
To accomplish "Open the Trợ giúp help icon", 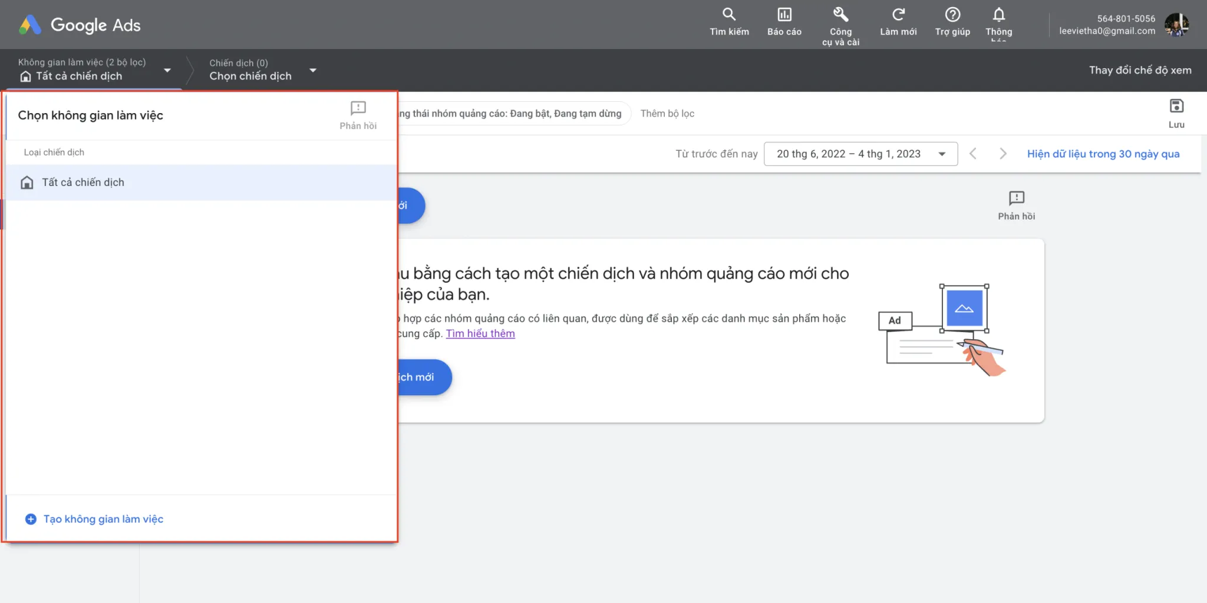I will [952, 22].
